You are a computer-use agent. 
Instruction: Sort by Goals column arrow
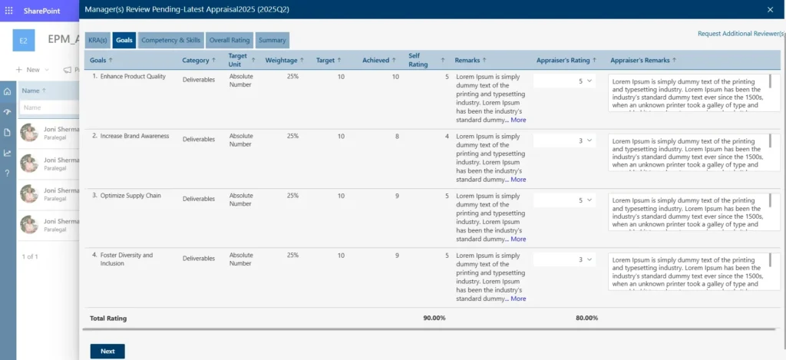111,60
